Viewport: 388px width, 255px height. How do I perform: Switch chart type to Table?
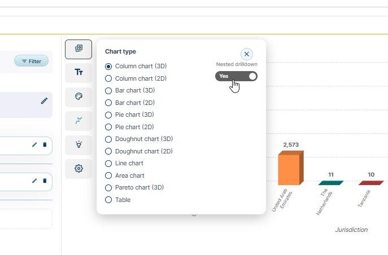pyautogui.click(x=108, y=200)
